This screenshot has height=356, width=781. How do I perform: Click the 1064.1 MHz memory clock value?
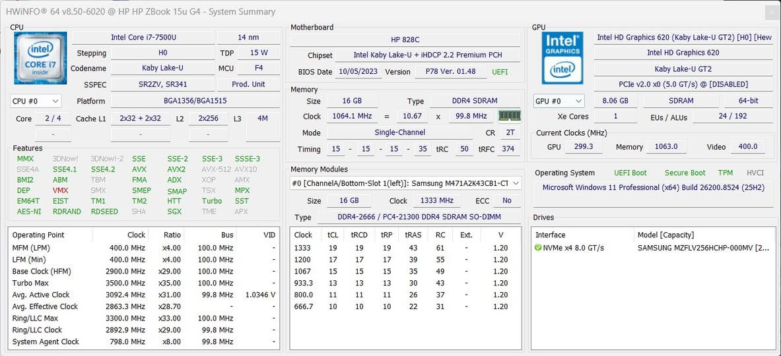pyautogui.click(x=352, y=116)
